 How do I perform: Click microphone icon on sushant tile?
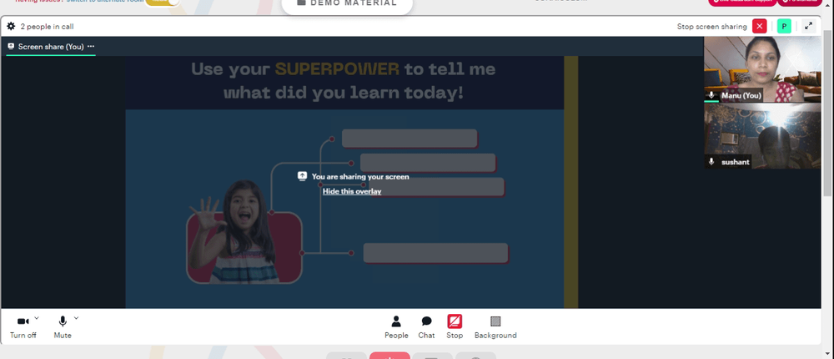711,161
